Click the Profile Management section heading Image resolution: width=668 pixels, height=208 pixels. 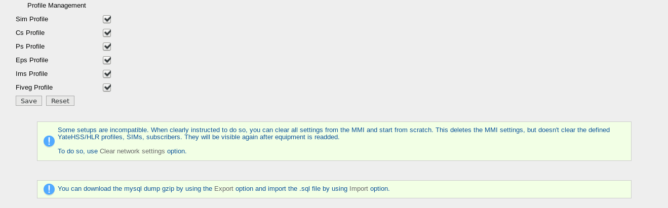[57, 5]
